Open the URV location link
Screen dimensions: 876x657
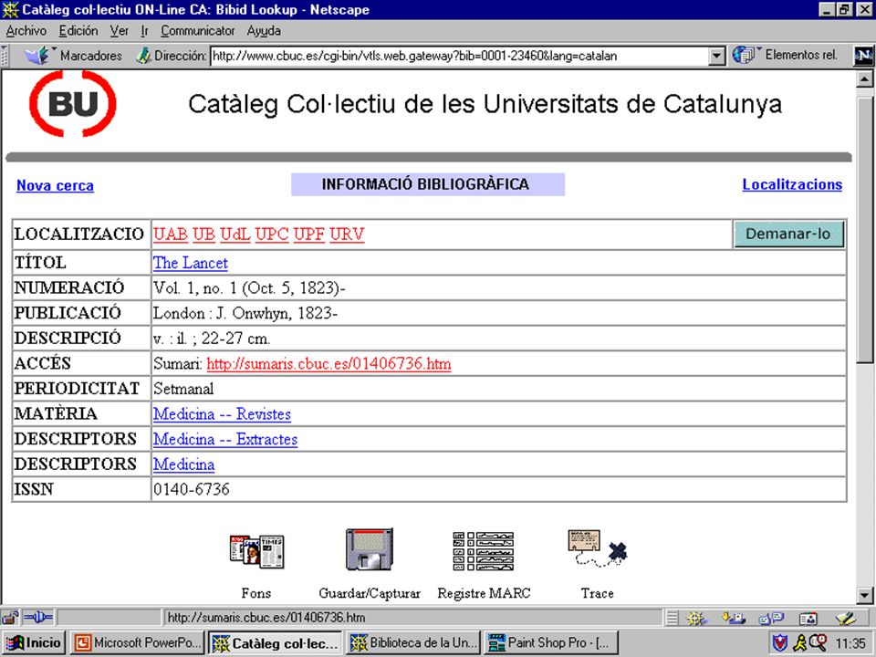[347, 235]
